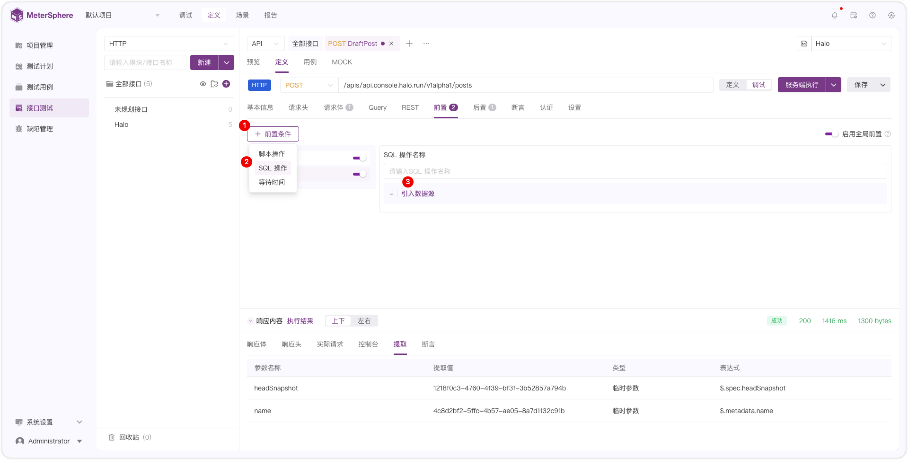Screen dimensions: 908x460
Task: Switch to 调试 mode toggle beside 定义
Action: [x=758, y=85]
